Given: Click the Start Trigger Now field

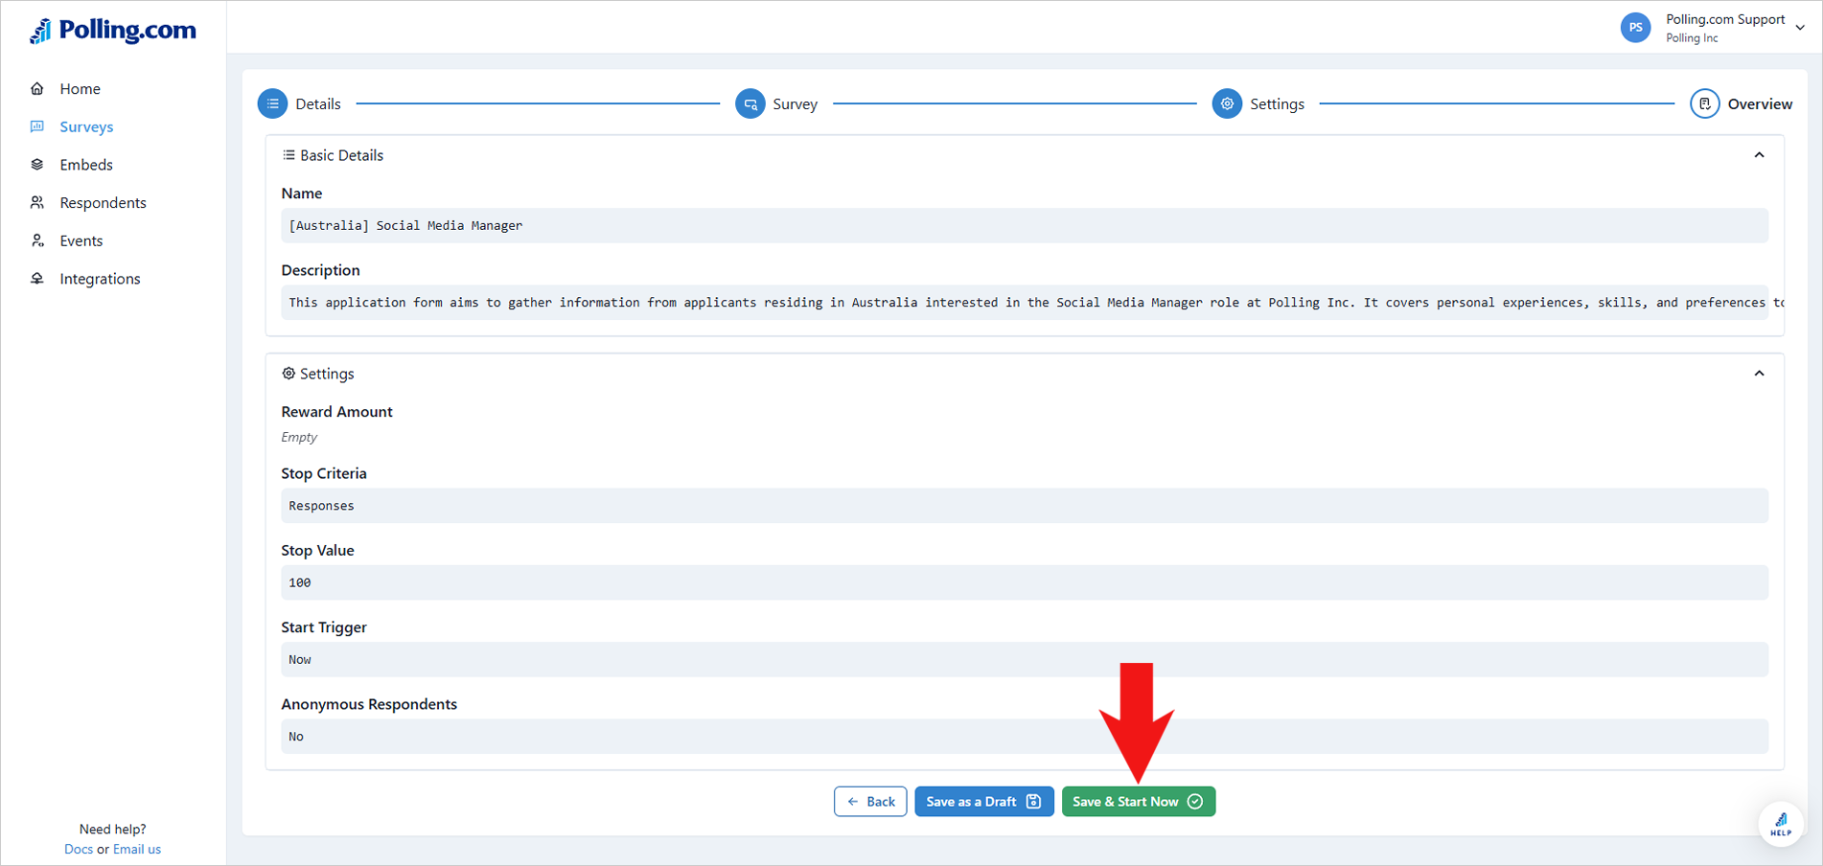Looking at the screenshot, I should (1025, 659).
